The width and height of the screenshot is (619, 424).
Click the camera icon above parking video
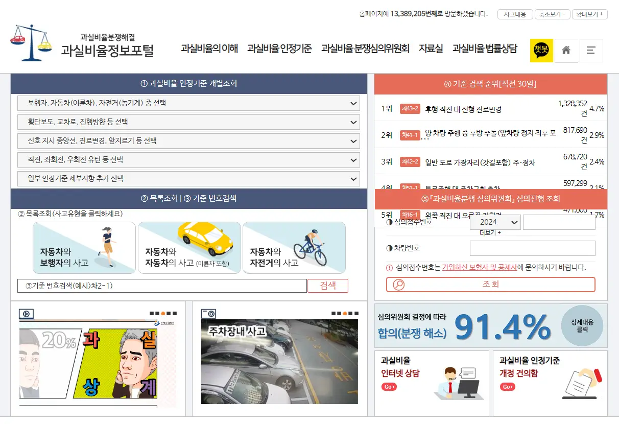coord(208,314)
